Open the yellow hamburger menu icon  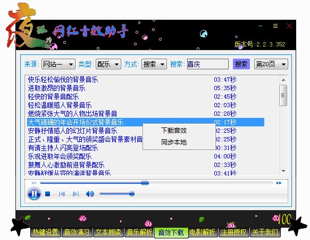coord(275,26)
